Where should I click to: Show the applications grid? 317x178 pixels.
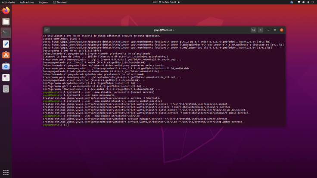tap(6, 172)
